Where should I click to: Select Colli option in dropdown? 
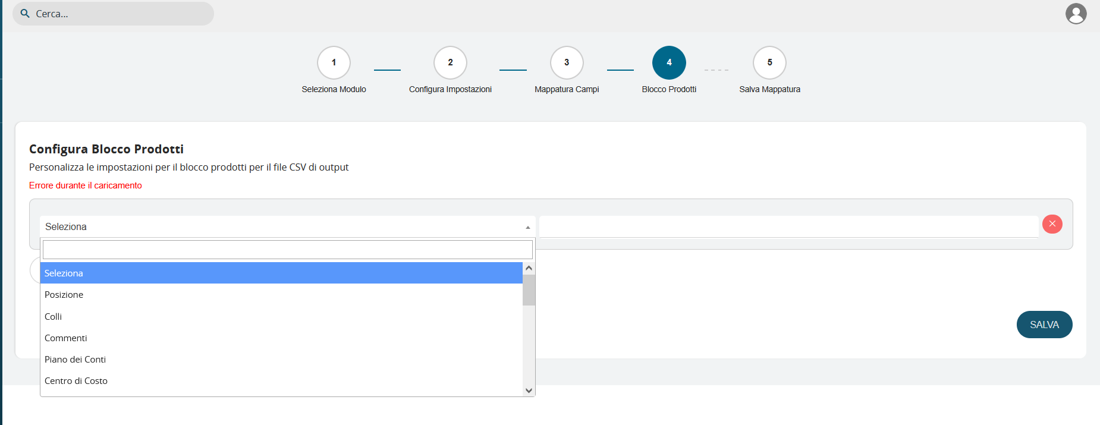point(54,317)
